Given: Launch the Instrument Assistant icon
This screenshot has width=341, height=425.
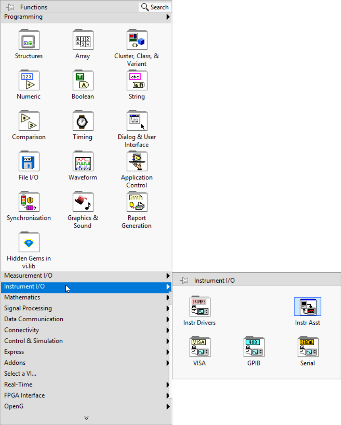Looking at the screenshot, I should pos(307,306).
